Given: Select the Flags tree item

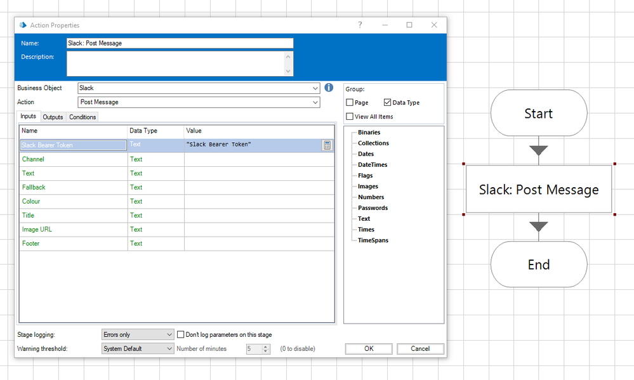Looking at the screenshot, I should 365,176.
